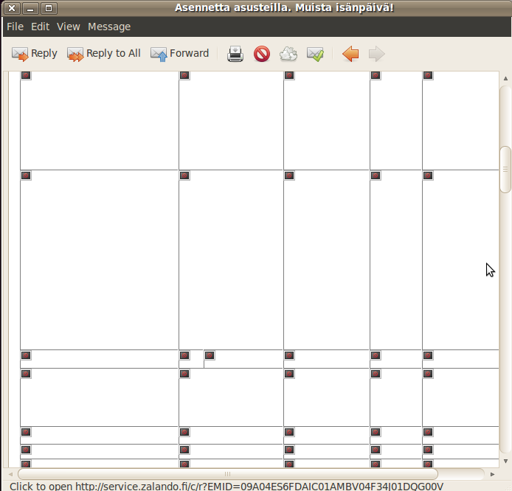Click the vertical scrollbar down arrow
Viewport: 512px width, 491px height.
(505, 461)
